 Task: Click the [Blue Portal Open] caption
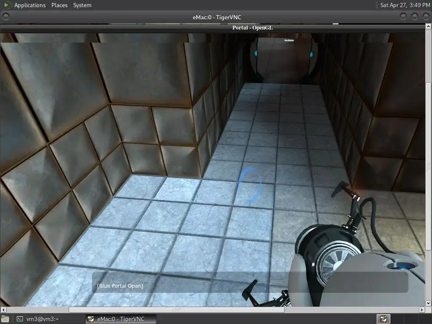click(x=120, y=286)
